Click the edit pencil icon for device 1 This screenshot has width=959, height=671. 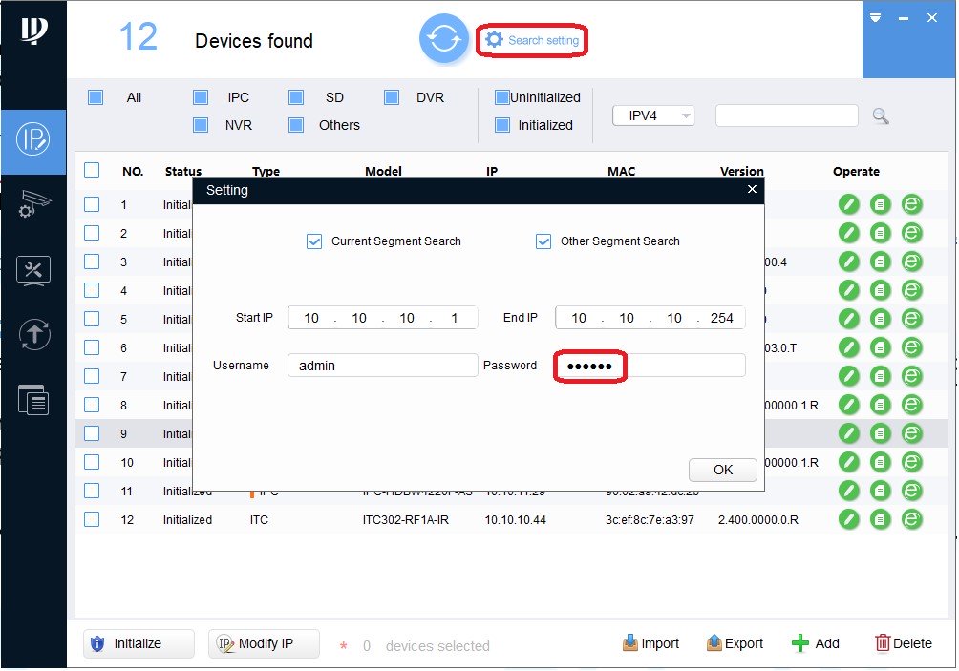point(848,204)
